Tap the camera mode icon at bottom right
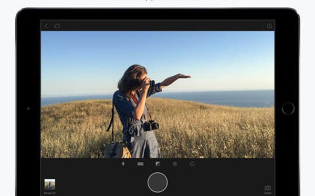The width and height of the screenshot is (315, 196). click(268, 188)
